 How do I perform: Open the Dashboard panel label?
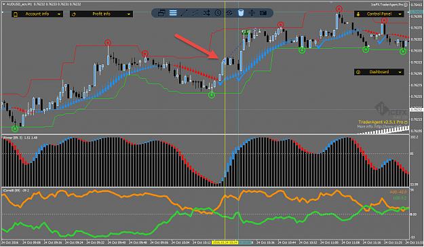coord(379,72)
